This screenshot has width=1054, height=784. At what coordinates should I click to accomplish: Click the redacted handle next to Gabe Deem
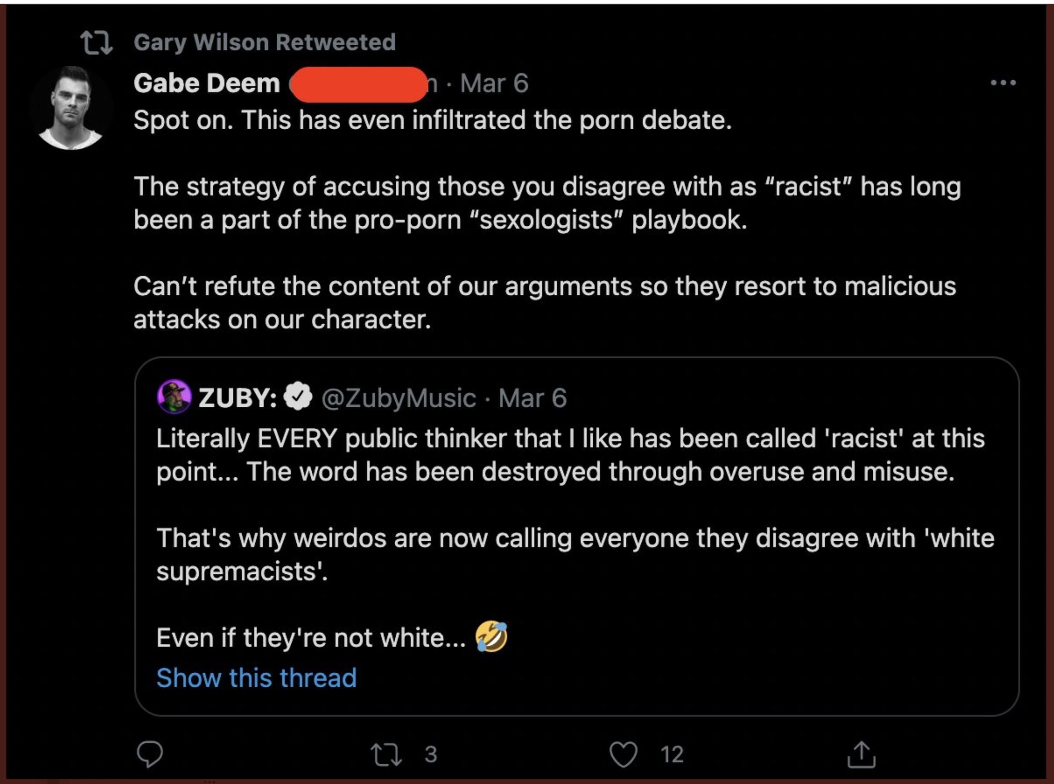359,84
